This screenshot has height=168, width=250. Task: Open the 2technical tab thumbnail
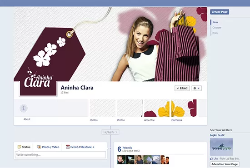(184, 108)
